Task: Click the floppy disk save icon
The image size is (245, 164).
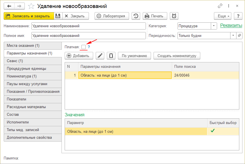Action: (58, 16)
